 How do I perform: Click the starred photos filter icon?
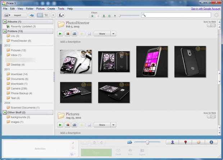tap(92, 16)
